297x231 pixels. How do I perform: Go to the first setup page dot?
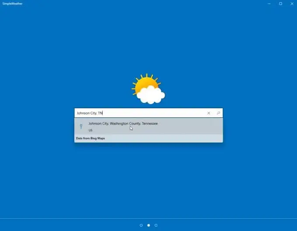click(x=141, y=225)
